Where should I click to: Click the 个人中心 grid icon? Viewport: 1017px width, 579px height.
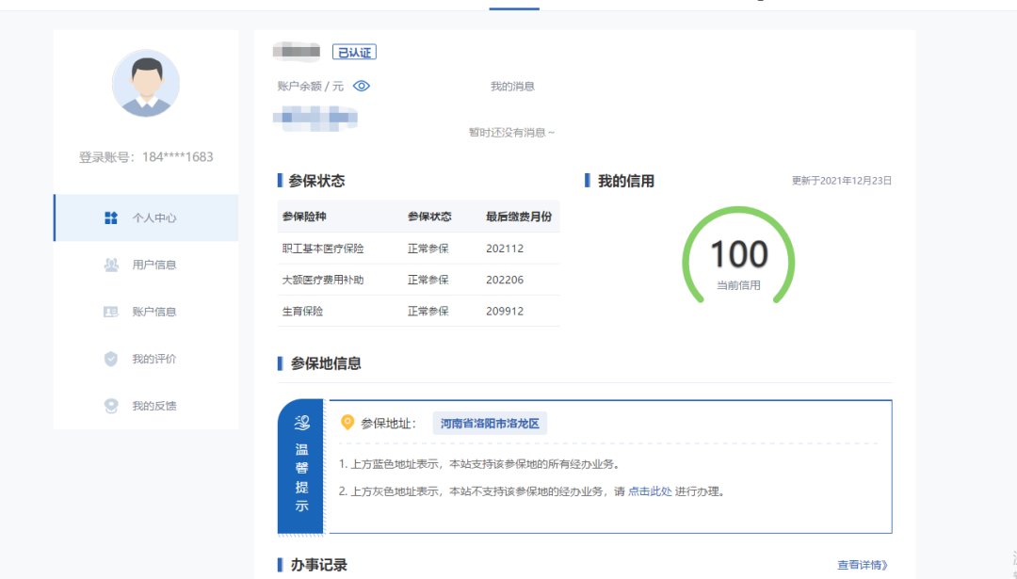[x=110, y=217]
